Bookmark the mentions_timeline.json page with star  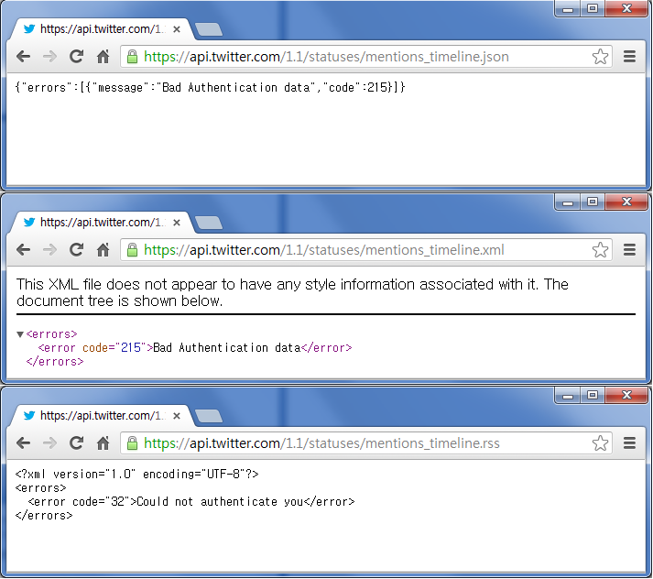600,56
